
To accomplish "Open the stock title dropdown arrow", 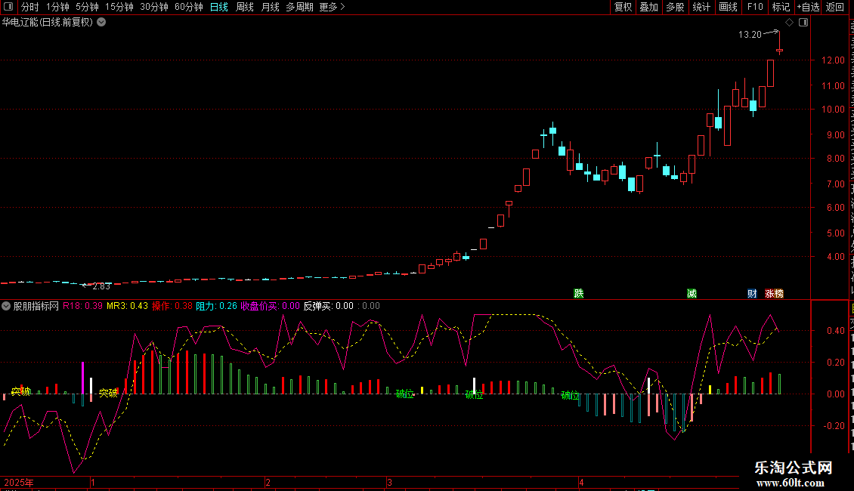I will (x=101, y=23).
